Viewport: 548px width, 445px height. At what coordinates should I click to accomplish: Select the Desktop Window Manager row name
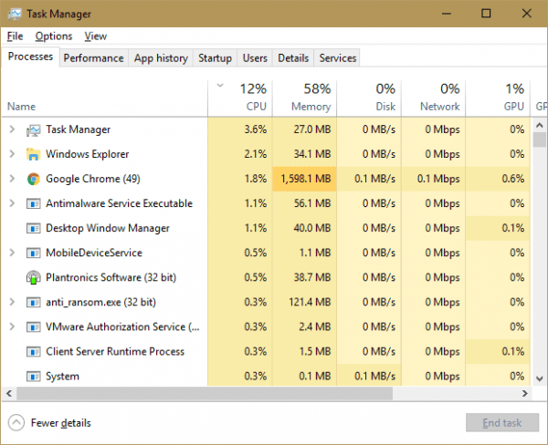point(108,228)
